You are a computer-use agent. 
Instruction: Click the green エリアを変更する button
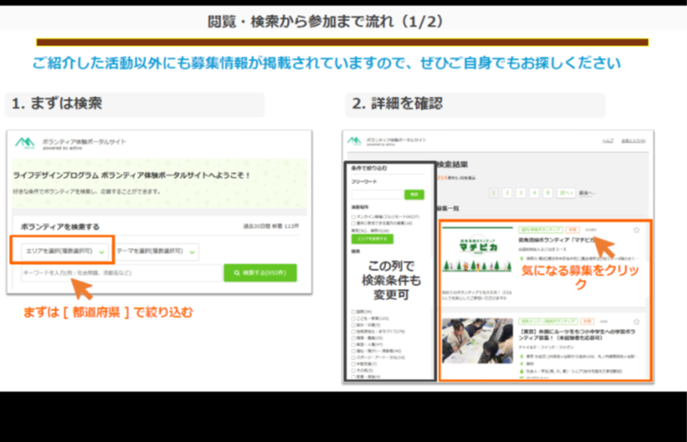pos(372,238)
